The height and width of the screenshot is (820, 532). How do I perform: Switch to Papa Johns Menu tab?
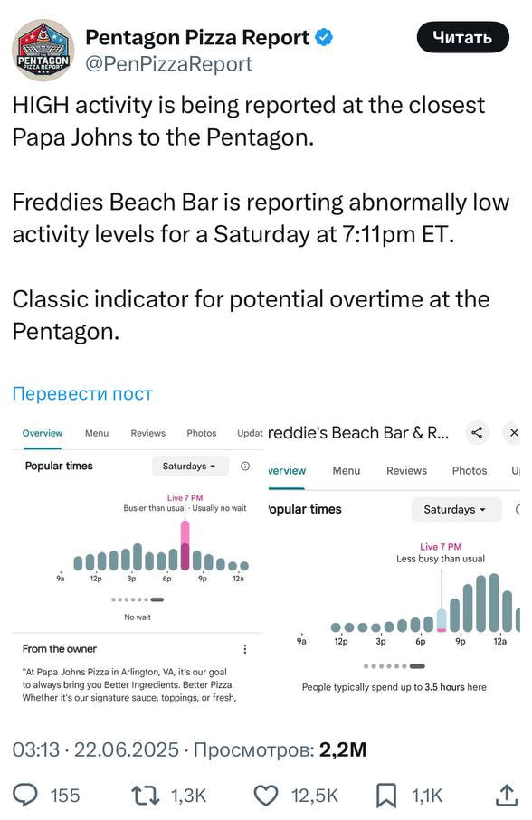click(97, 433)
